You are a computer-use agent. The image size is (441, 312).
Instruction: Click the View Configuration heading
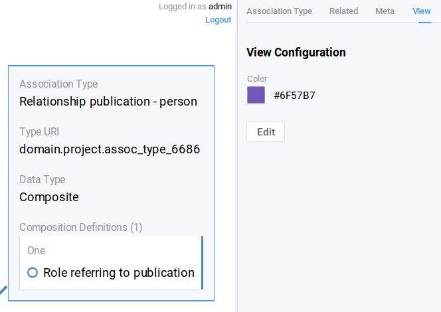click(296, 52)
